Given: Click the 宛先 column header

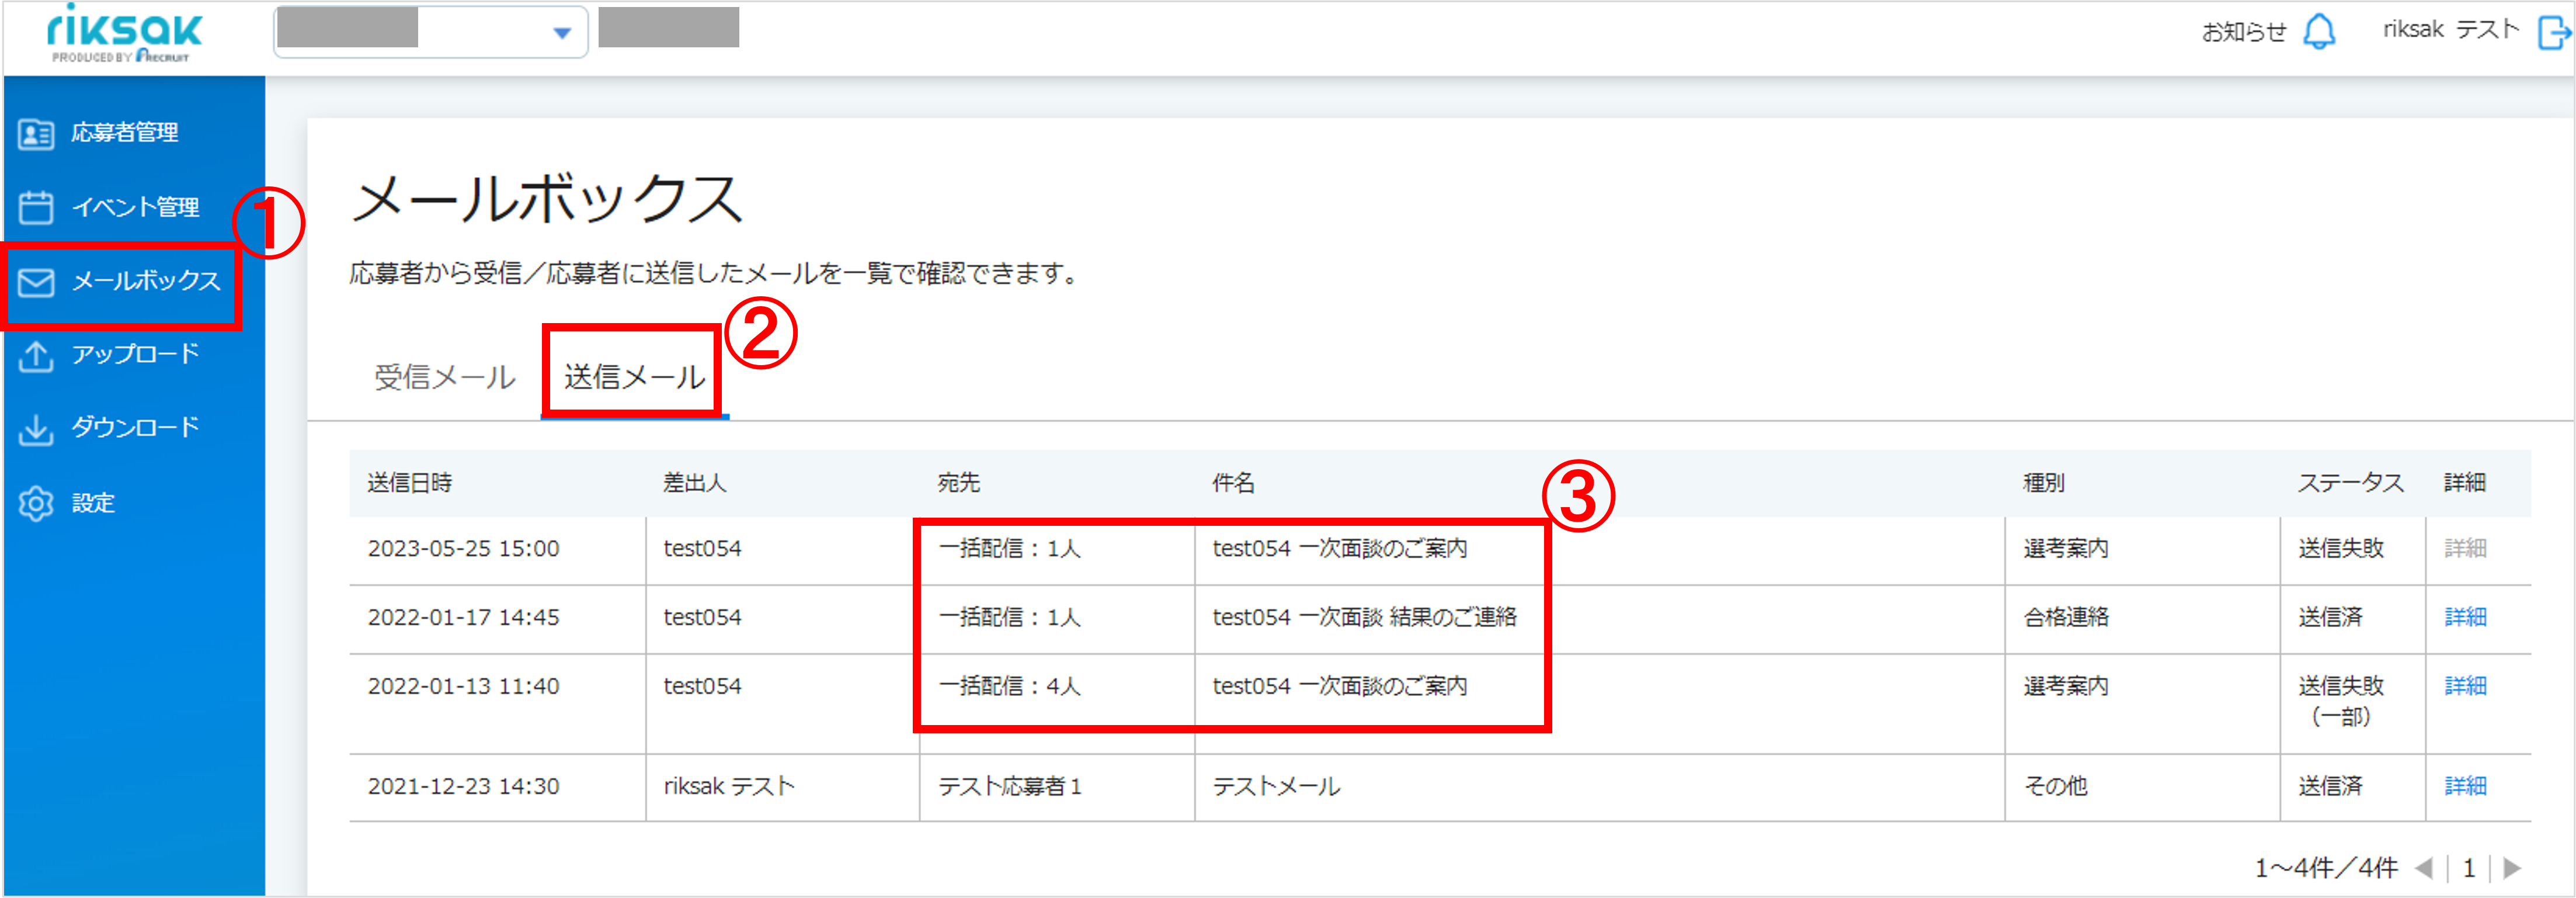Looking at the screenshot, I should pyautogui.click(x=958, y=483).
